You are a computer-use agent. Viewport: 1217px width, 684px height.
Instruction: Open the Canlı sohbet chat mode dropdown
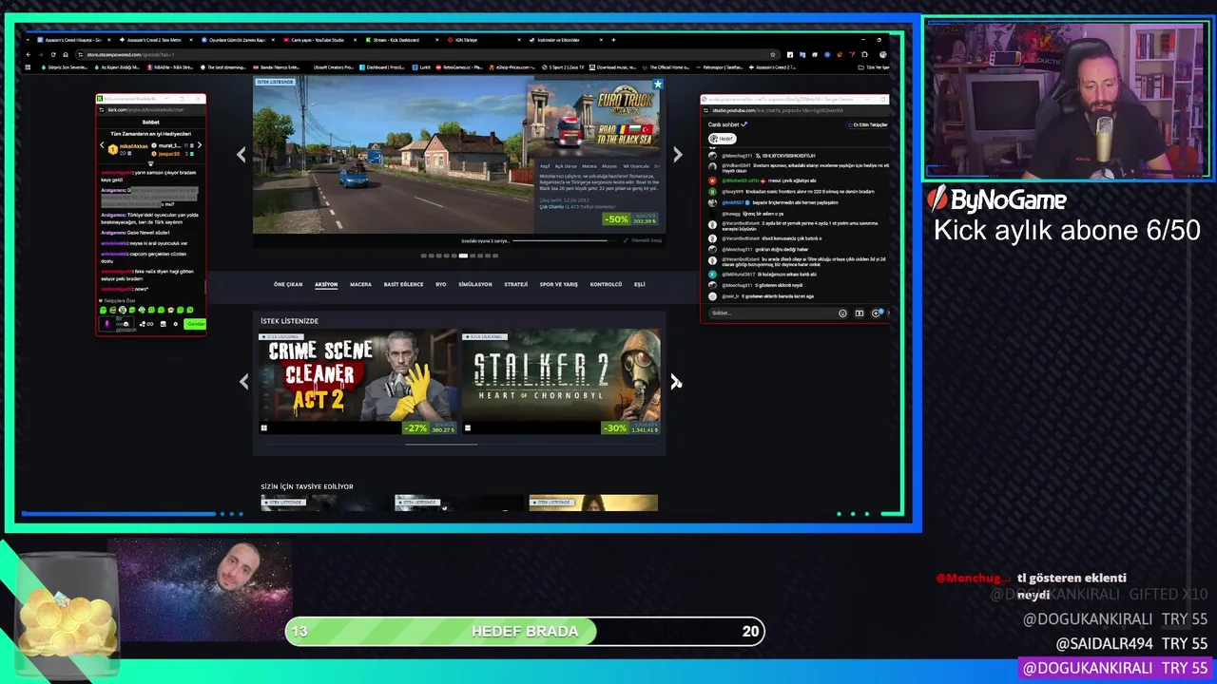725,123
